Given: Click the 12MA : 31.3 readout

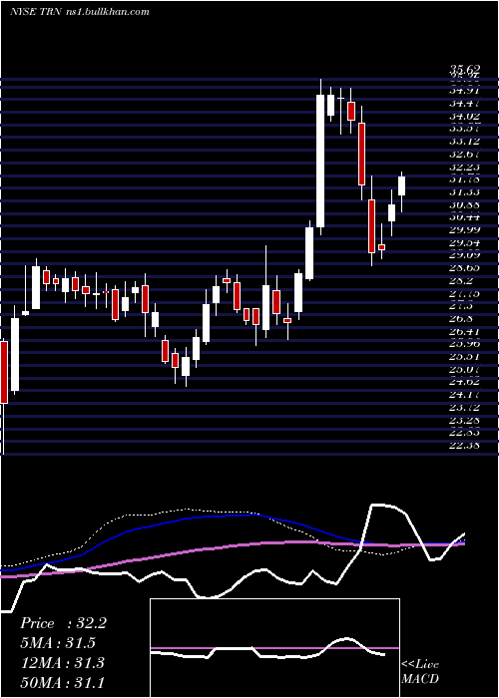Looking at the screenshot, I should click(x=62, y=662).
